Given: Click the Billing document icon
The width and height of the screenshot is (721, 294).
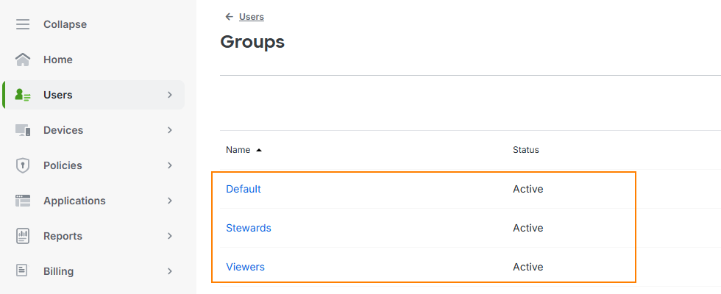Looking at the screenshot, I should [x=21, y=270].
